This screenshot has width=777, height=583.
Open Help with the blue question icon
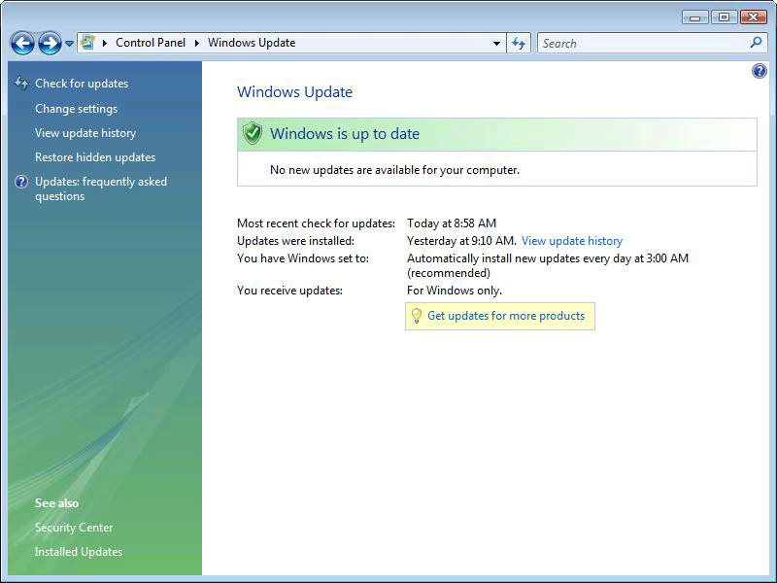click(759, 71)
